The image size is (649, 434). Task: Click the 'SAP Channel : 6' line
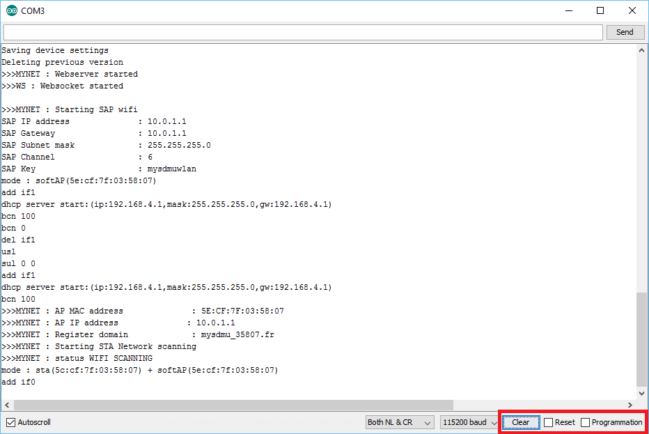[77, 157]
